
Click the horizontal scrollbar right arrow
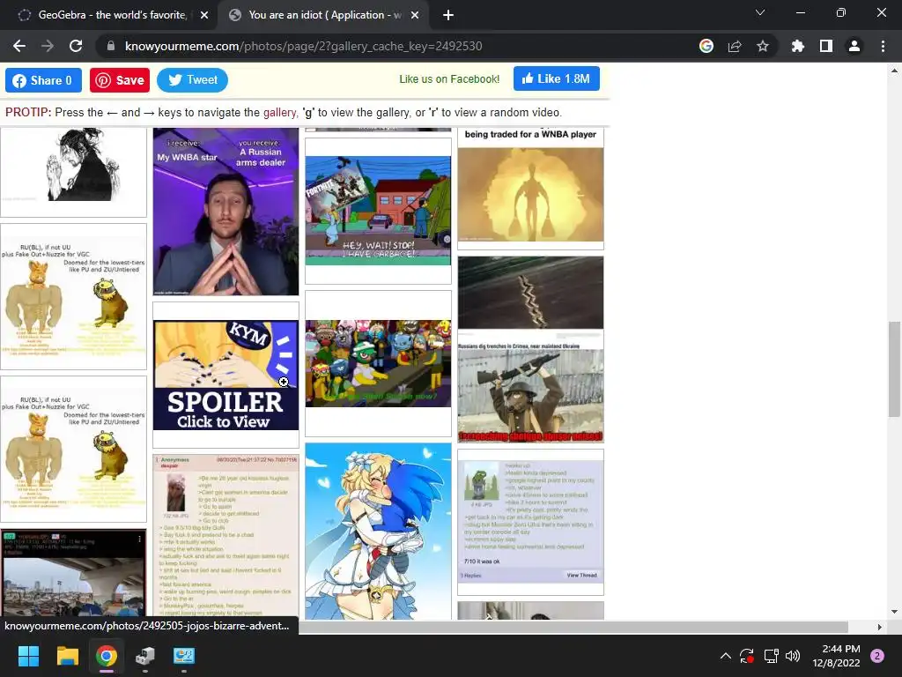click(879, 627)
